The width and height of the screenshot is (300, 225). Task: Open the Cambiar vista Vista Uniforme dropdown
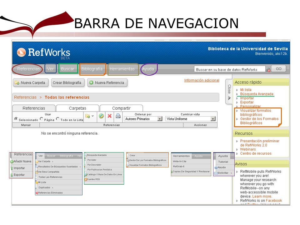pyautogui.click(x=190, y=119)
